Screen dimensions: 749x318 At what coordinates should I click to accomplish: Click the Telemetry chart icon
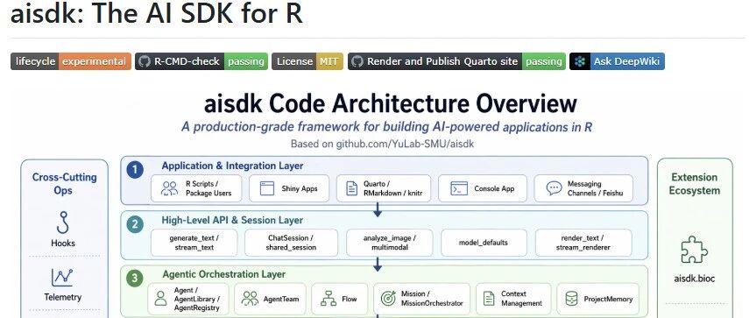pos(62,278)
